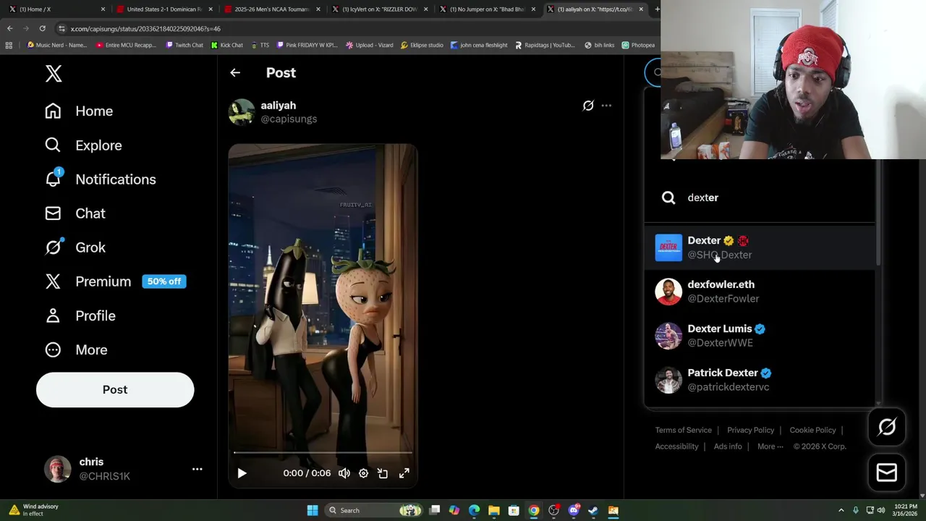Seek on the video progress bar

323,452
